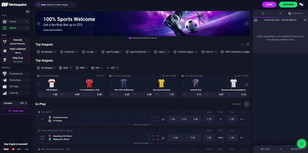This screenshot has width=308, height=153.
Task: Collapse the live panel chevron
Action: [281, 13]
